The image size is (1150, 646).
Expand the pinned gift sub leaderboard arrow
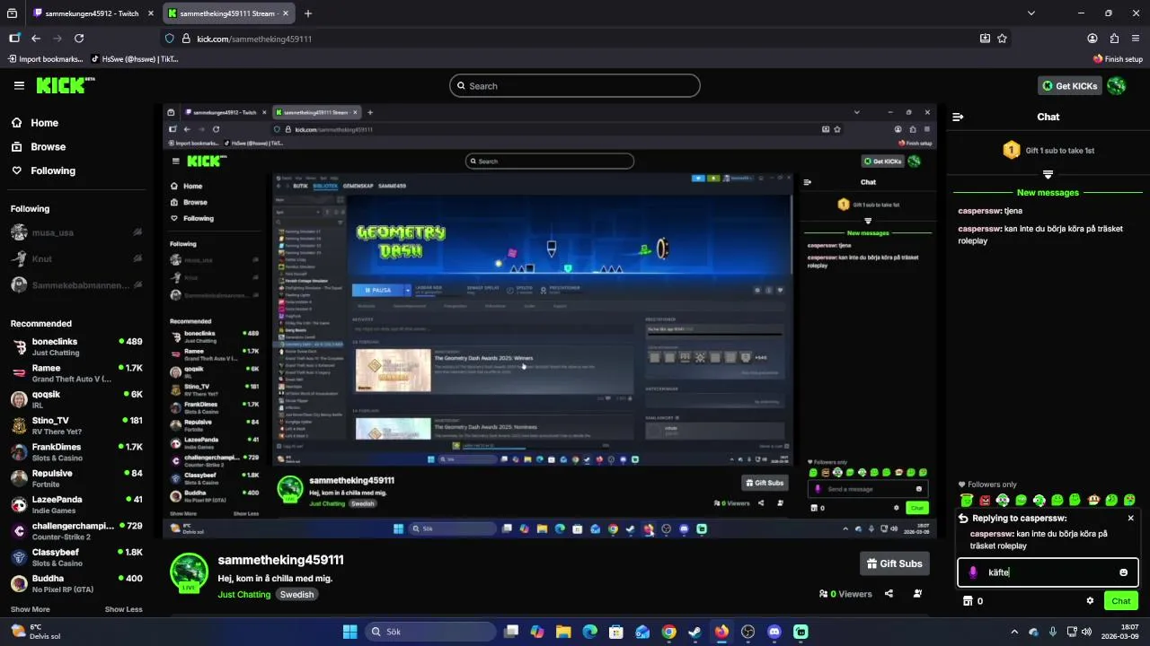(1048, 174)
